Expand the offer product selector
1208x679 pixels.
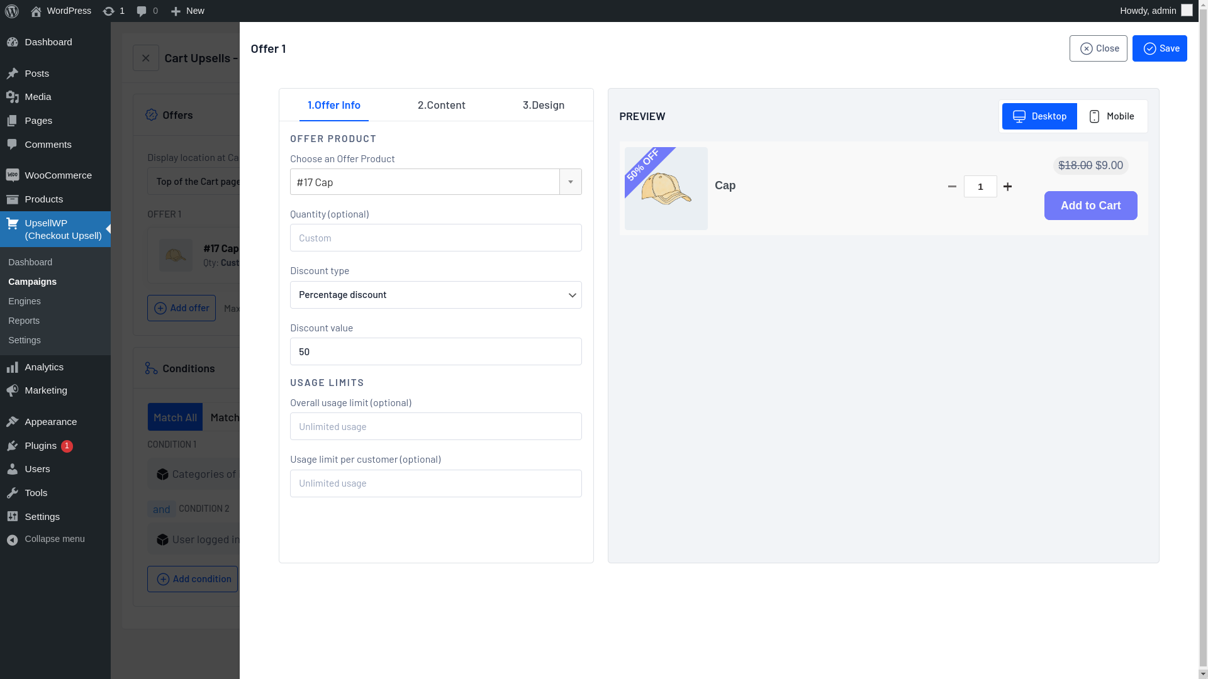coord(571,182)
